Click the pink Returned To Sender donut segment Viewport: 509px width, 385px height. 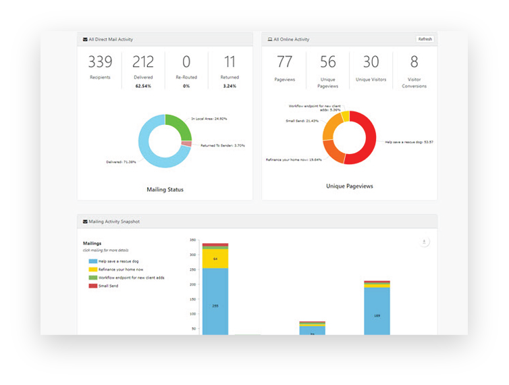pyautogui.click(x=186, y=144)
